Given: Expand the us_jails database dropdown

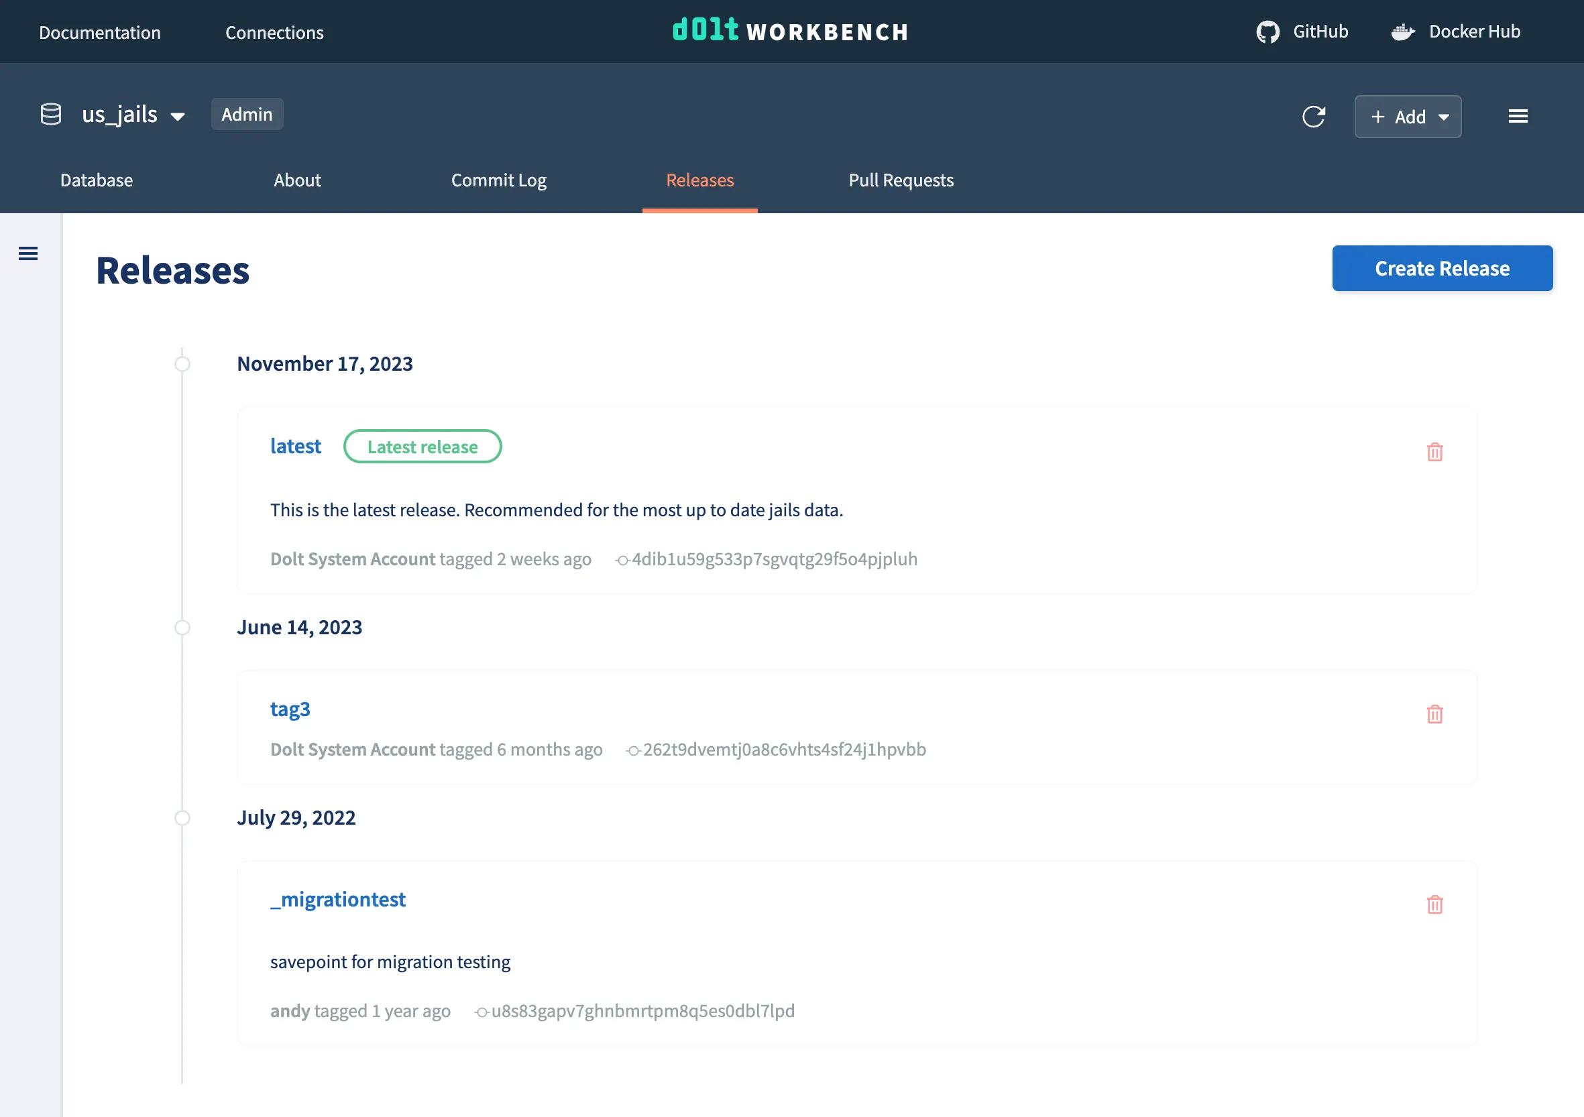Looking at the screenshot, I should tap(177, 117).
